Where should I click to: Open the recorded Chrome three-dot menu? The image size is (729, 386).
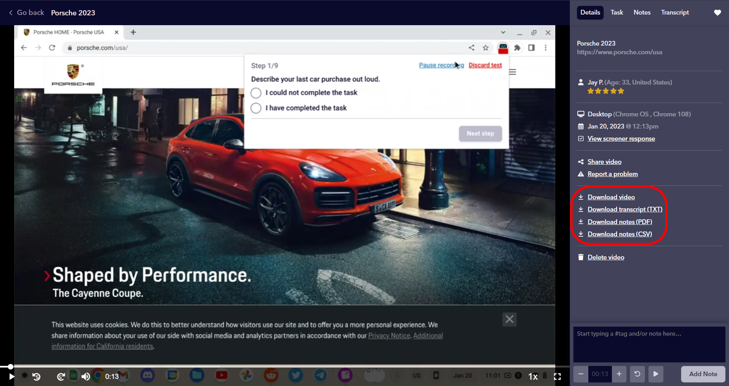[545, 48]
